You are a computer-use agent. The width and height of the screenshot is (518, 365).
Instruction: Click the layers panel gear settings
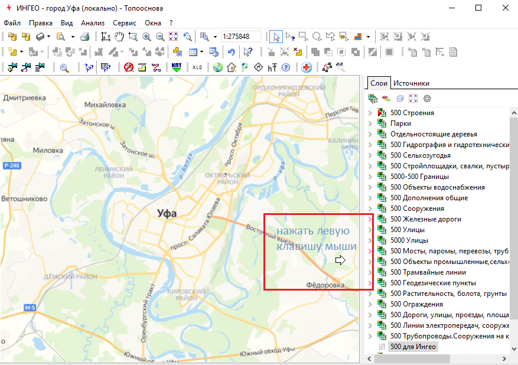(427, 99)
